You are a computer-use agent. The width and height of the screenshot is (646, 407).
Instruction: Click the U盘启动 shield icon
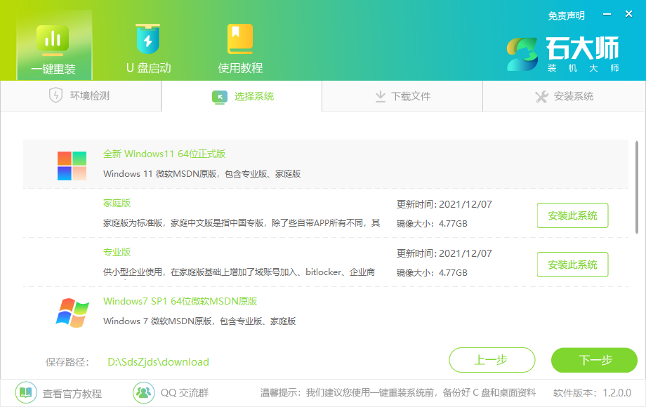[148, 39]
